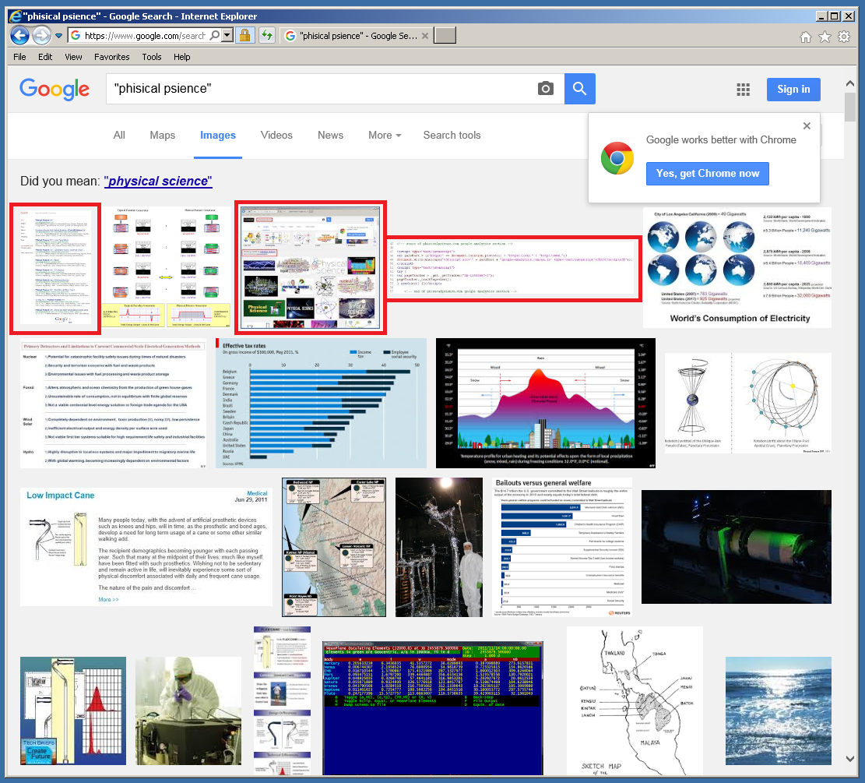The image size is (865, 783).
Task: Open the green laser equipment photo
Action: pyautogui.click(x=737, y=547)
